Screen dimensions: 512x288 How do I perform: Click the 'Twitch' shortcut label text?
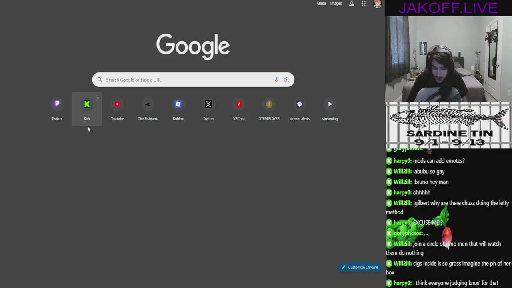click(x=56, y=119)
